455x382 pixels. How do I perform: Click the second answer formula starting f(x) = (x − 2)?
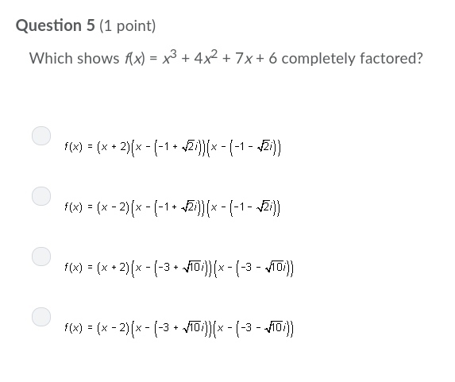[172, 208]
